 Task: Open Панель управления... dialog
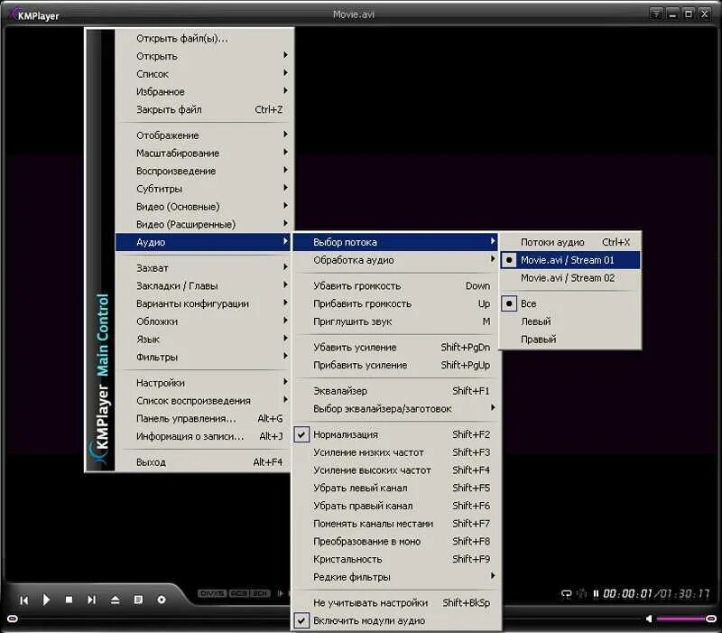click(202, 418)
